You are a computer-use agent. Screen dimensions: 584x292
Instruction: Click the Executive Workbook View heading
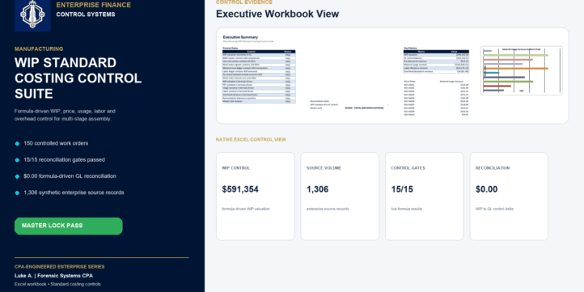pos(277,14)
